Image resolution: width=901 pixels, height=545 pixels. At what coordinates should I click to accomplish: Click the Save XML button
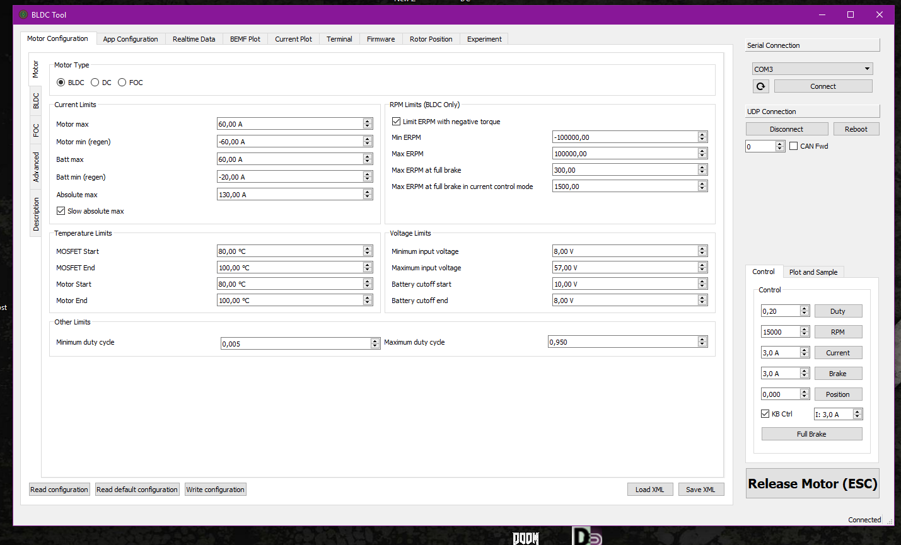(x=701, y=490)
